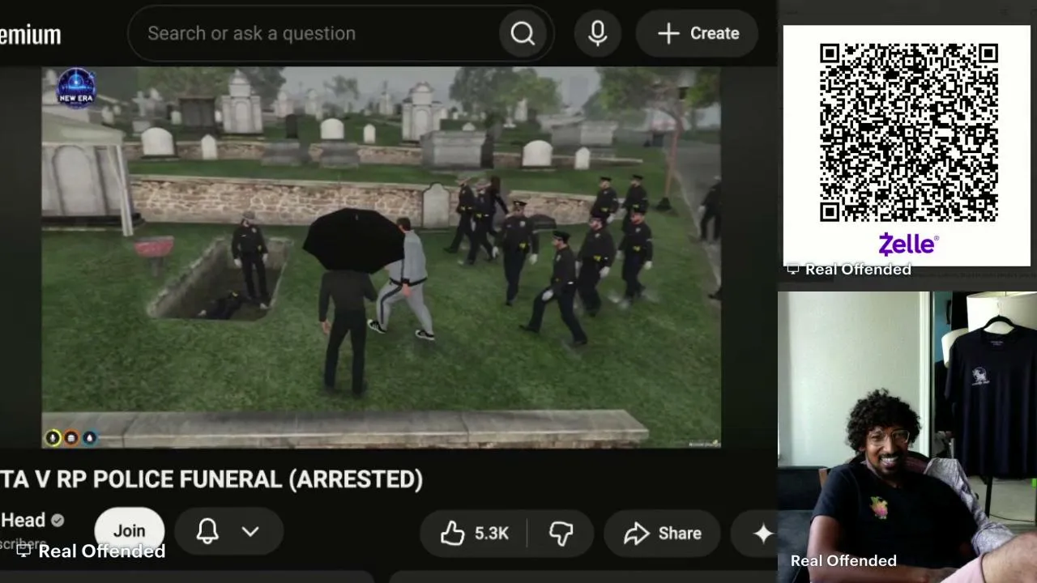Click the verified channel badge
This screenshot has height=583, width=1037.
pos(58,521)
